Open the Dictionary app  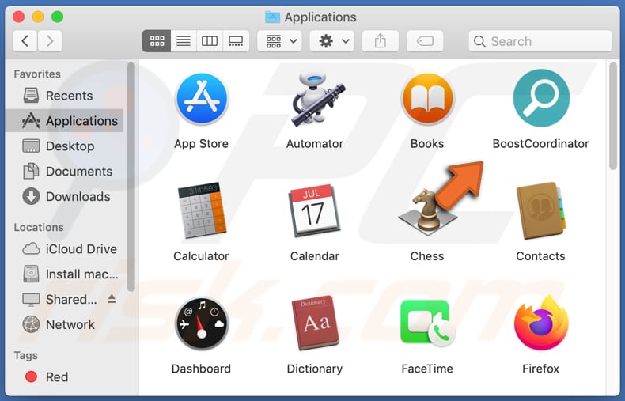(x=314, y=324)
